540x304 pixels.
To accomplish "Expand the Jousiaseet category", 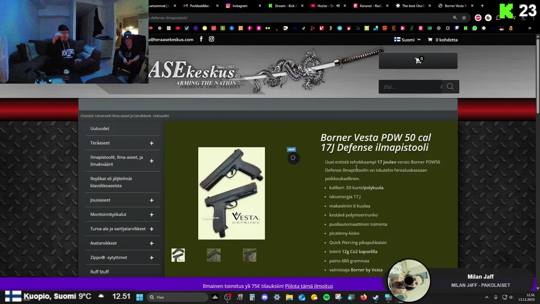I will (x=151, y=200).
